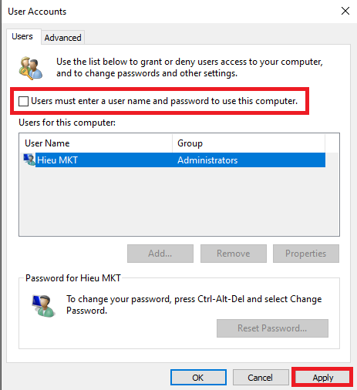This screenshot has height=390, width=357.
Task: Sort by the User Name column header
Action: [96, 143]
